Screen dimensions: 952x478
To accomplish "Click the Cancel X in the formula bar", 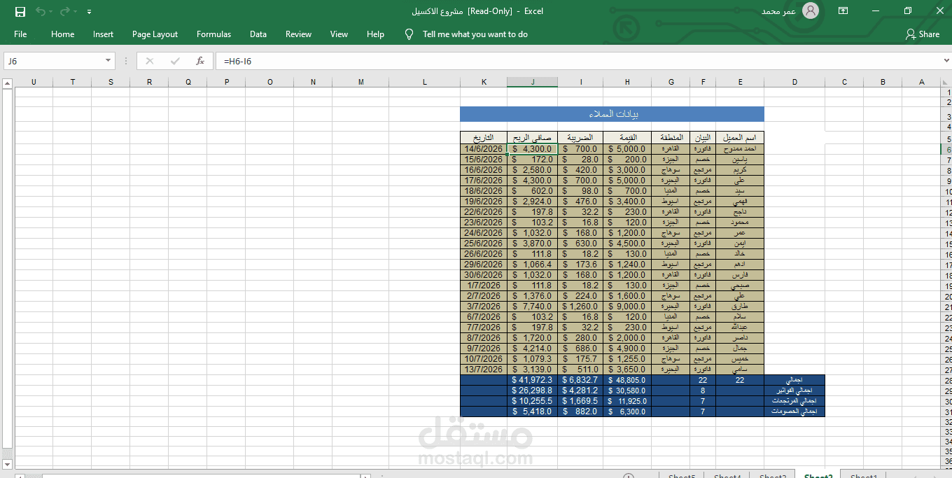I will [149, 61].
